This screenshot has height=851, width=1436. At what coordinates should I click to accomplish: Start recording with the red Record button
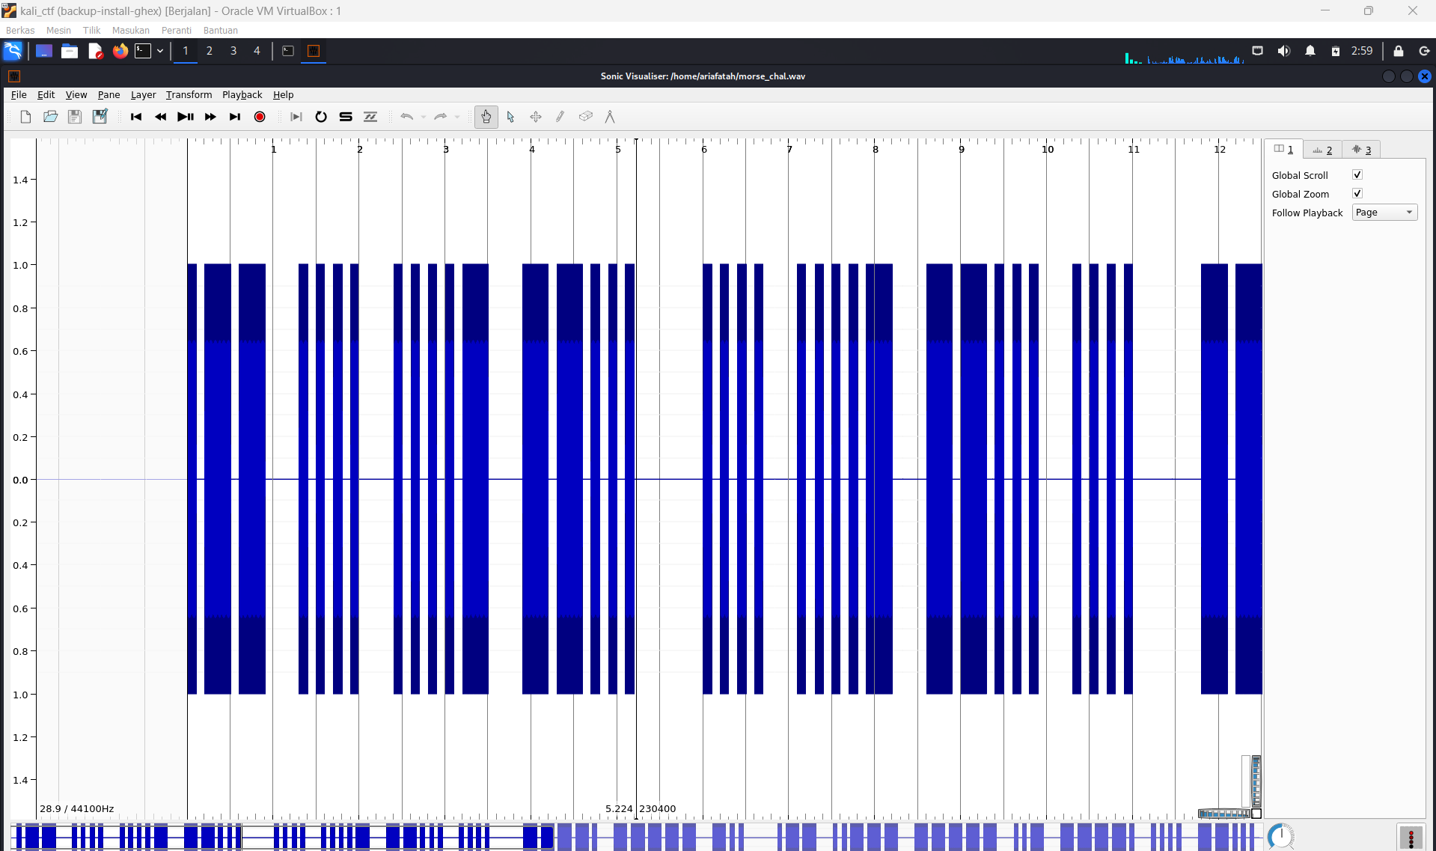point(260,117)
